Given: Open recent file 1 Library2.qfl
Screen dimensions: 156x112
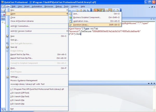Looking at the screenshot, I should click(37, 89).
